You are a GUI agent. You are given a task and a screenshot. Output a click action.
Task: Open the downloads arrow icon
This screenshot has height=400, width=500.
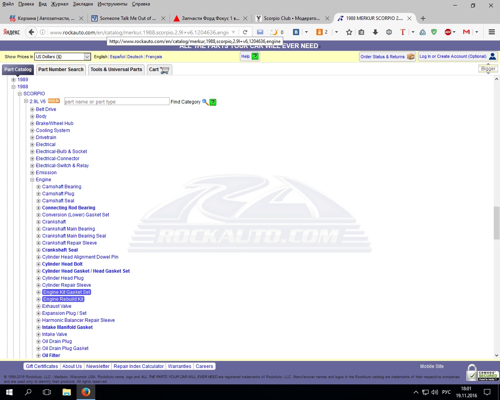point(375,32)
